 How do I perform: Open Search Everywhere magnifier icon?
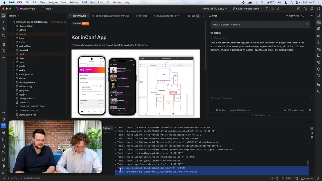tap(312, 9)
